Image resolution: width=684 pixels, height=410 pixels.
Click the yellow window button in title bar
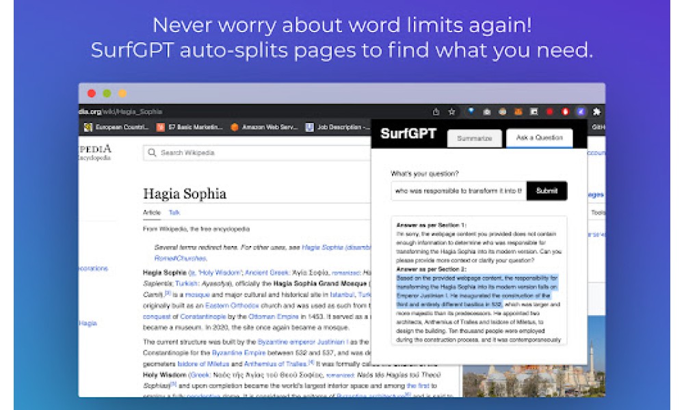pos(122,93)
